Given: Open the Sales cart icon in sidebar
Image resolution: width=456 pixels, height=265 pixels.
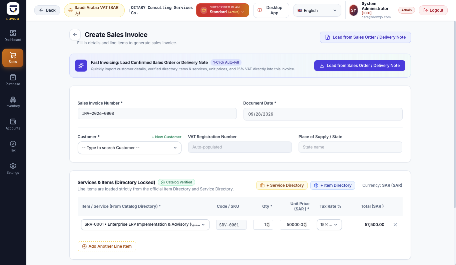Looking at the screenshot, I should [x=13, y=55].
